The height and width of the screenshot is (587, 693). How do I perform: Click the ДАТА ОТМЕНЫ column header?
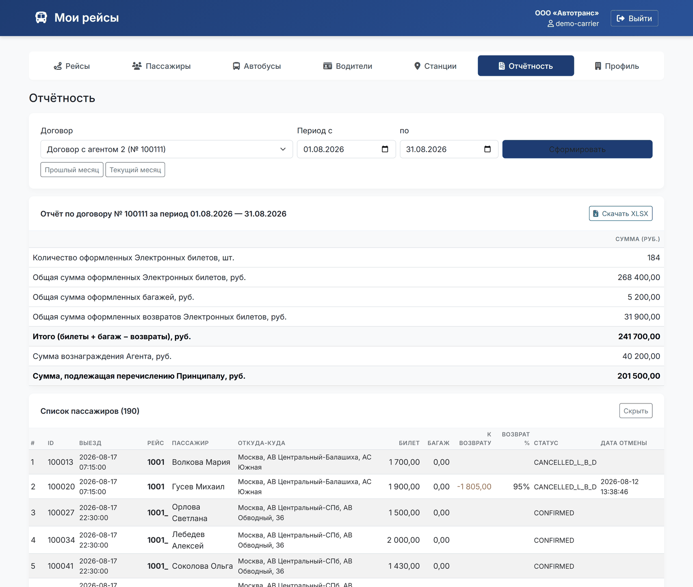click(x=624, y=443)
